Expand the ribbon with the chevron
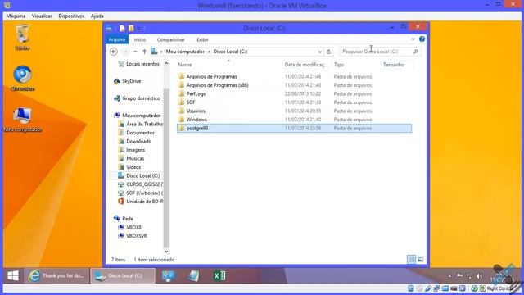This screenshot has height=295, width=524. click(413, 39)
